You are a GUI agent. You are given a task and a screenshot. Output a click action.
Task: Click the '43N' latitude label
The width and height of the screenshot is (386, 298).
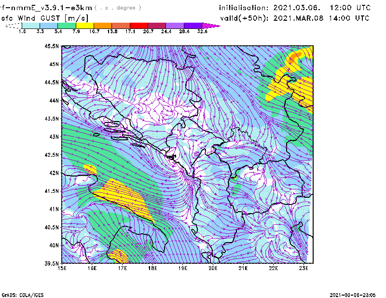pyautogui.click(x=54, y=136)
